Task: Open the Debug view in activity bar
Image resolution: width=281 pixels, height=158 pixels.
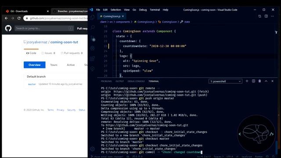Action: click(93, 48)
